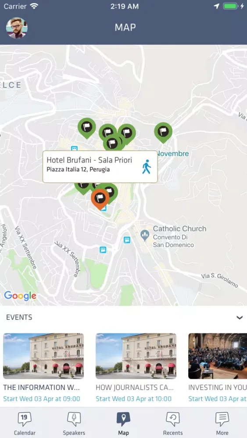Open the Speakers tab
The width and height of the screenshot is (247, 438).
pyautogui.click(x=74, y=424)
